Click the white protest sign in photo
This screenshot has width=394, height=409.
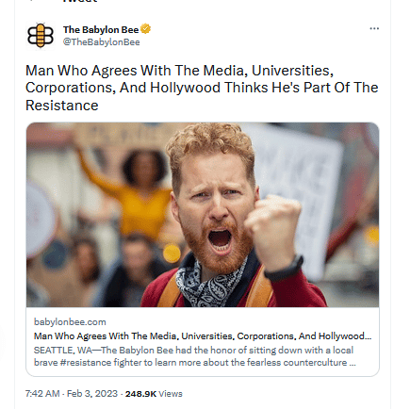point(300,195)
